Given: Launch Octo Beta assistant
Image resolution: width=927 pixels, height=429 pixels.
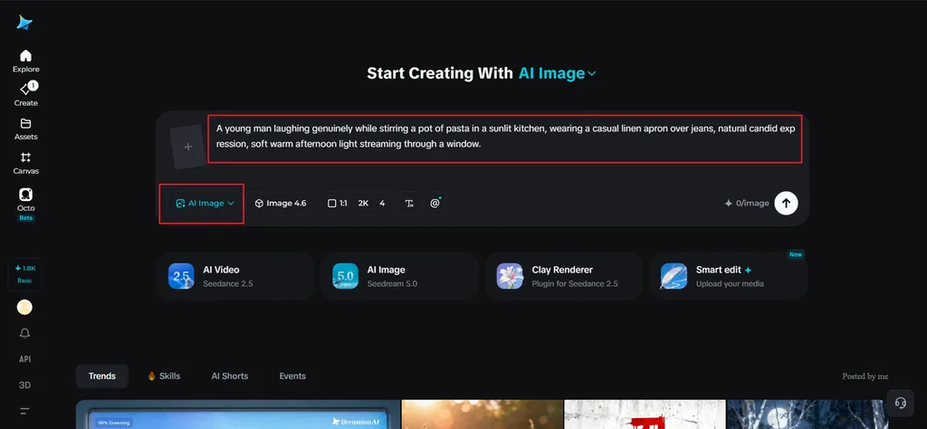Looking at the screenshot, I should [25, 205].
